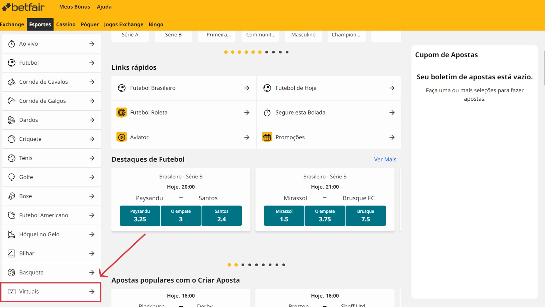The width and height of the screenshot is (545, 307).
Task: Click Ver Mais in Destaques de Futebol
Action: (x=385, y=159)
